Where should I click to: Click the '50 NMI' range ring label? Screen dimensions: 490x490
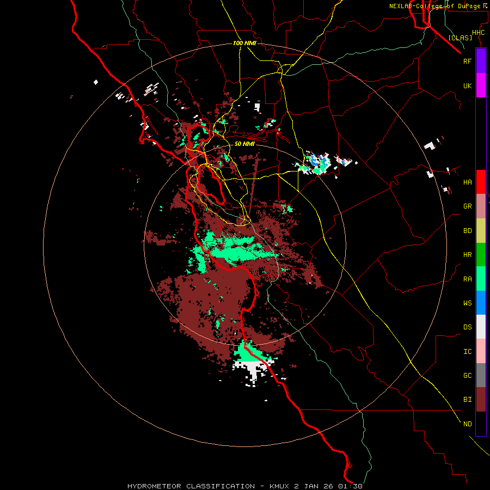(244, 144)
